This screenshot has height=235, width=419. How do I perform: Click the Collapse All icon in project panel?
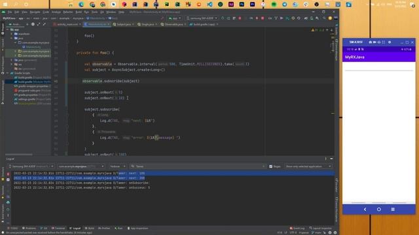[44, 24]
